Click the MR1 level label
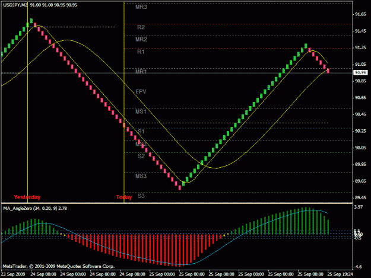Screen dimensions: 371x278 141,71
